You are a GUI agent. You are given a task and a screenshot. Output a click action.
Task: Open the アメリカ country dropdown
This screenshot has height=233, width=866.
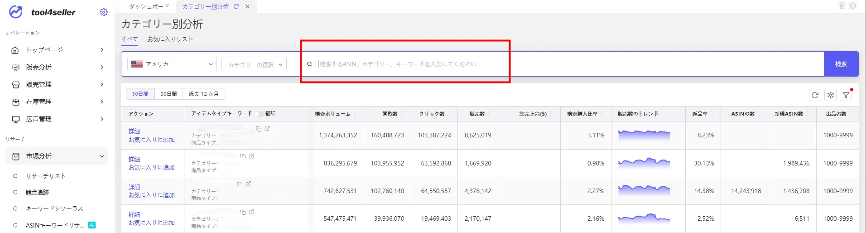coord(172,64)
